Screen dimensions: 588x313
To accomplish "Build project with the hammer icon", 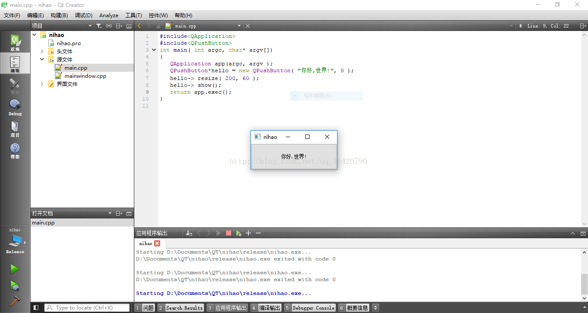I will point(15,301).
